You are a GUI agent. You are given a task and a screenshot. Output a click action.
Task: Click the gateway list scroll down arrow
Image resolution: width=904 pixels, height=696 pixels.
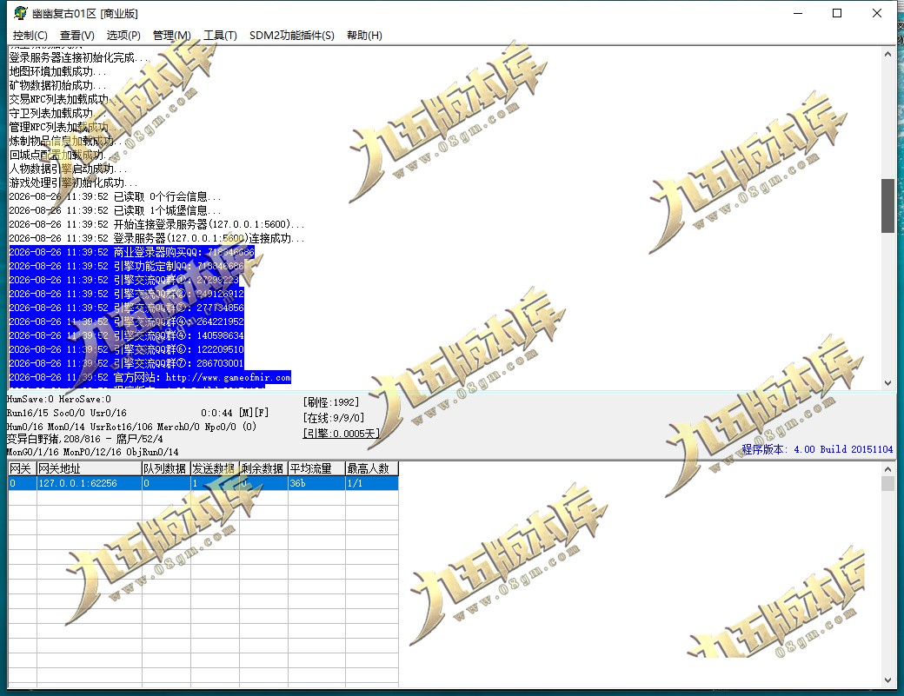(x=887, y=679)
